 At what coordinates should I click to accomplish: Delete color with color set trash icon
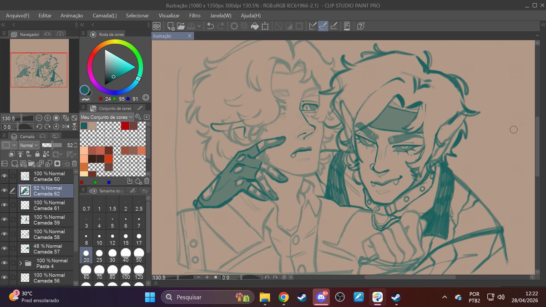147,181
